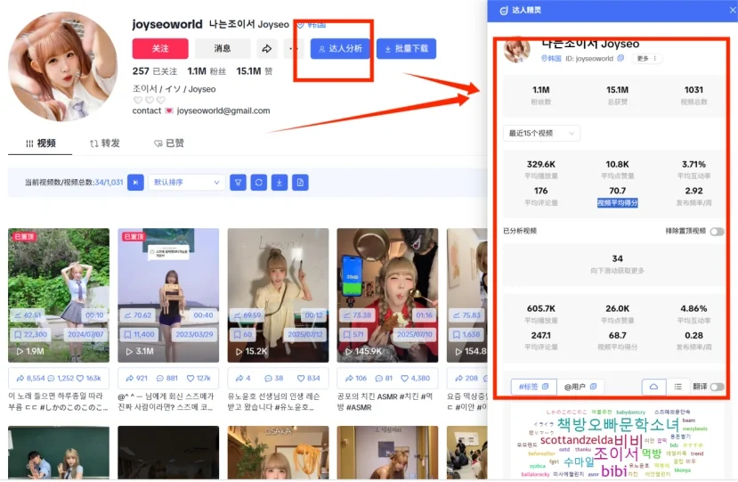The width and height of the screenshot is (738, 482).
Task: Click the comment icon showing 1,252
Action: 51,378
